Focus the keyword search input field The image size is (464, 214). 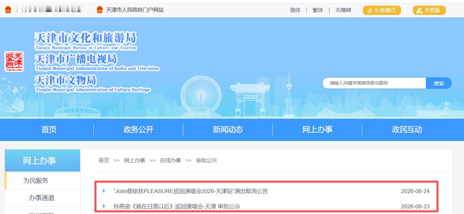click(374, 83)
